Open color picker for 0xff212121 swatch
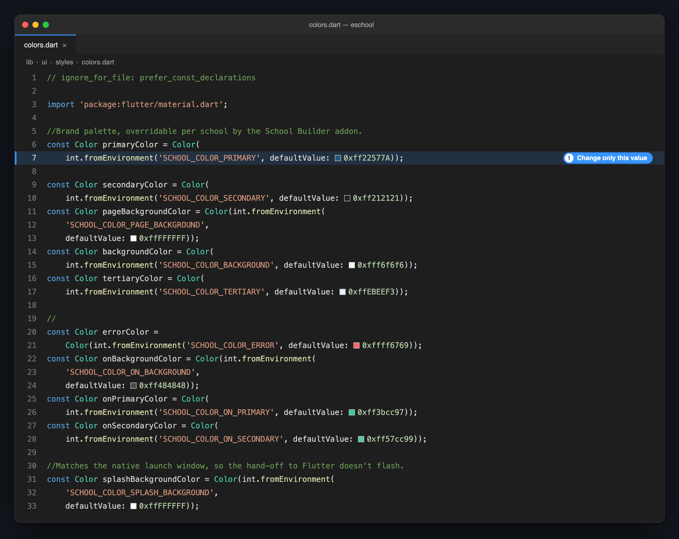This screenshot has height=539, width=679. point(347,198)
